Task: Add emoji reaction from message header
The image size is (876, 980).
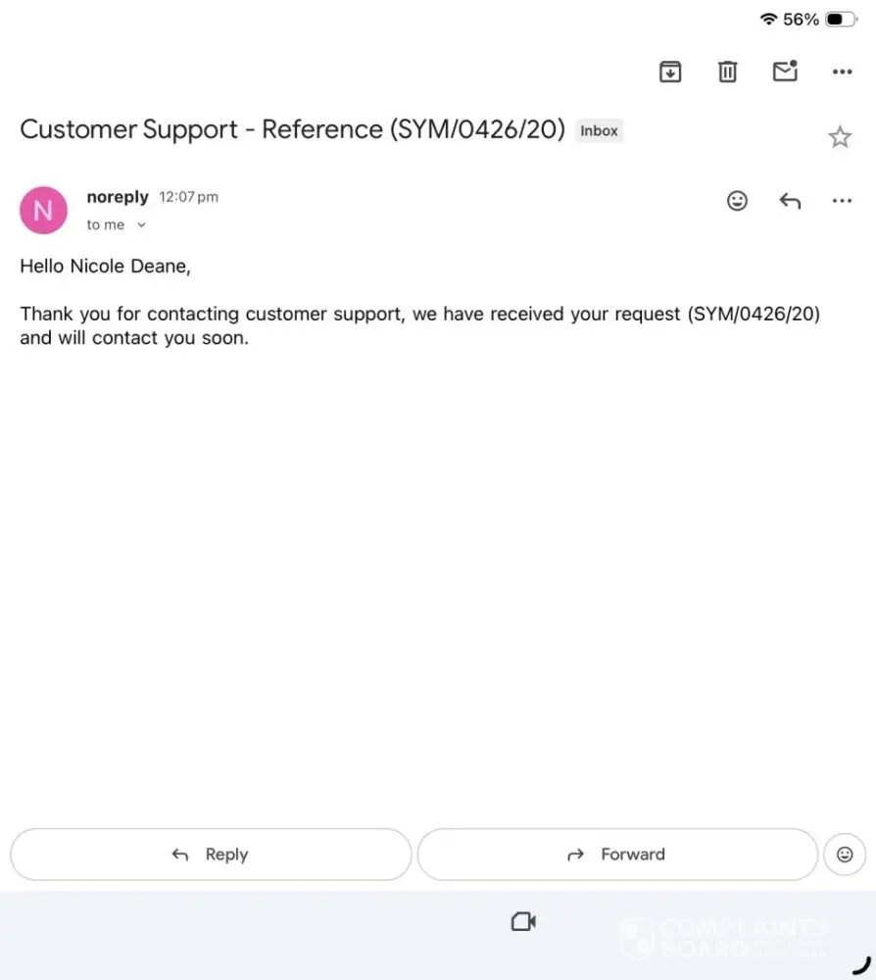Action: coord(737,201)
